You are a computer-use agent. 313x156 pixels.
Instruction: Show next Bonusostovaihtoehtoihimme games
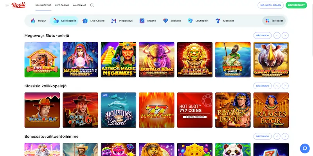pos(285,136)
